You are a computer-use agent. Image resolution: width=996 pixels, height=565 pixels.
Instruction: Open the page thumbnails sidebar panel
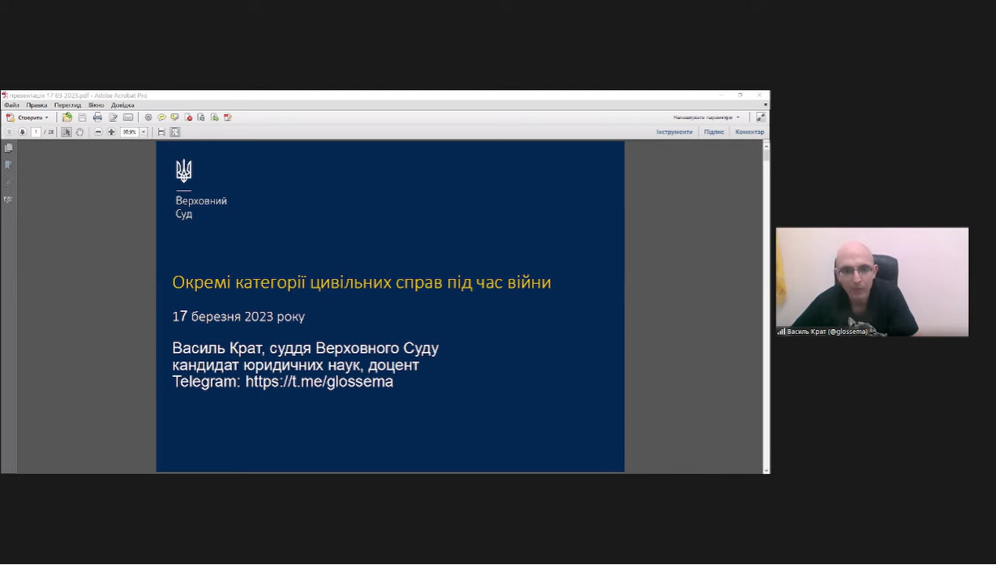point(8,148)
